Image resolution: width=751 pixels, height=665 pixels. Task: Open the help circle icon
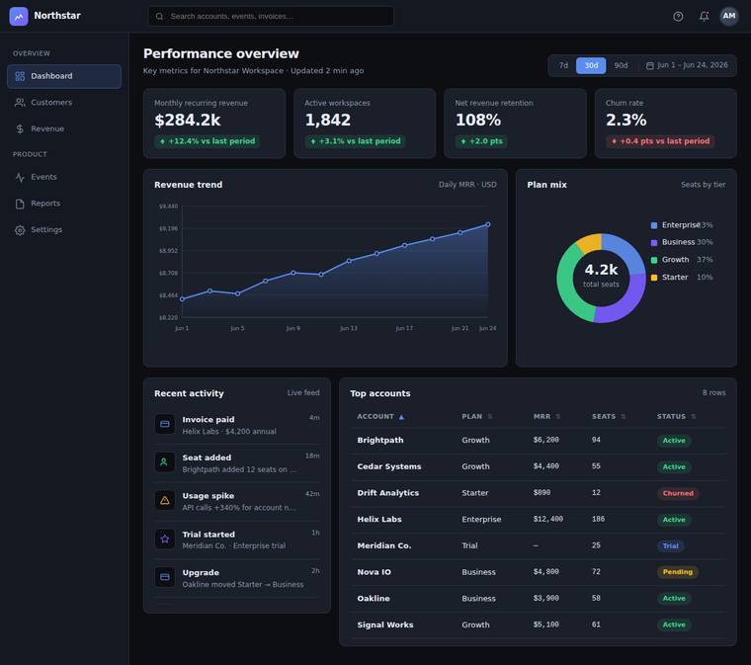coord(678,16)
